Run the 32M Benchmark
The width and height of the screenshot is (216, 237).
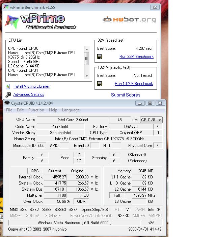(136, 57)
